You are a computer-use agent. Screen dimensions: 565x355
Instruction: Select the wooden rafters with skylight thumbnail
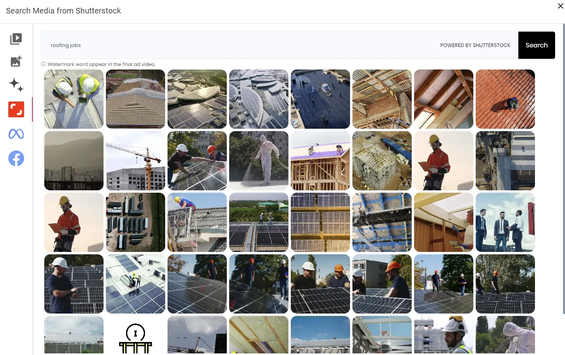pos(444,99)
